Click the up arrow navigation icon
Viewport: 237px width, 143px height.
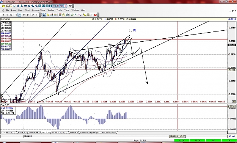18,6
